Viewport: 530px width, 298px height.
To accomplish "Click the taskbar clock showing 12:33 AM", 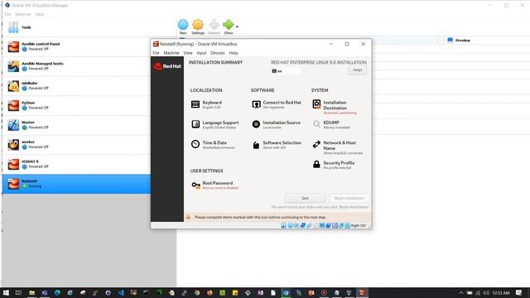I will point(501,292).
